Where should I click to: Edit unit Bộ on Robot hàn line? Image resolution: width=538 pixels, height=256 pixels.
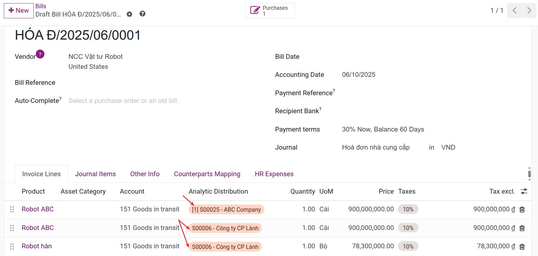click(x=323, y=246)
